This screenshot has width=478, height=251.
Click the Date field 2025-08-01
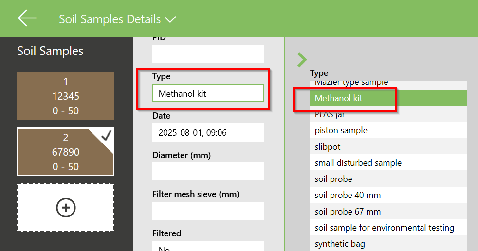tap(208, 132)
